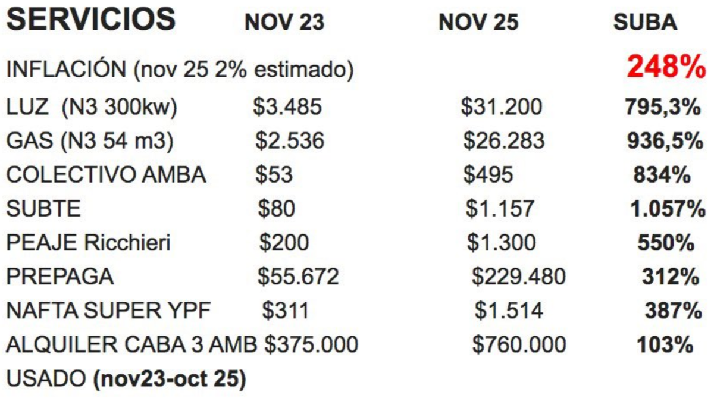Click the INFLACIÓN row label

click(x=180, y=71)
